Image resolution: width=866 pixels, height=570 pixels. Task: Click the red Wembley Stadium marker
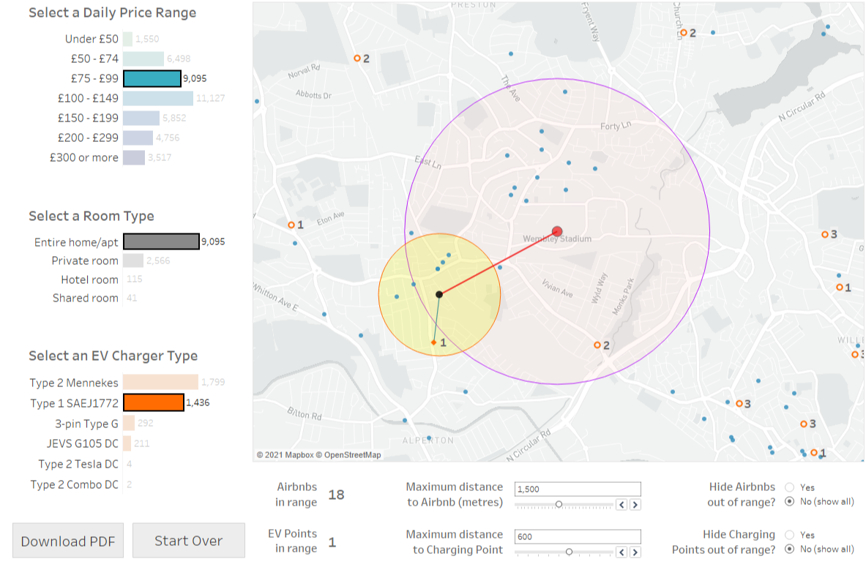(x=556, y=231)
